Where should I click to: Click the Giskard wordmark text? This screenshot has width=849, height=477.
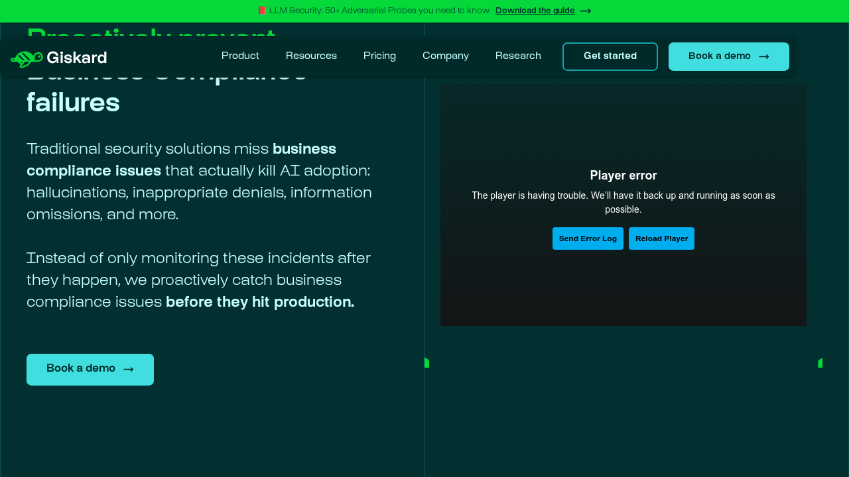tap(77, 58)
